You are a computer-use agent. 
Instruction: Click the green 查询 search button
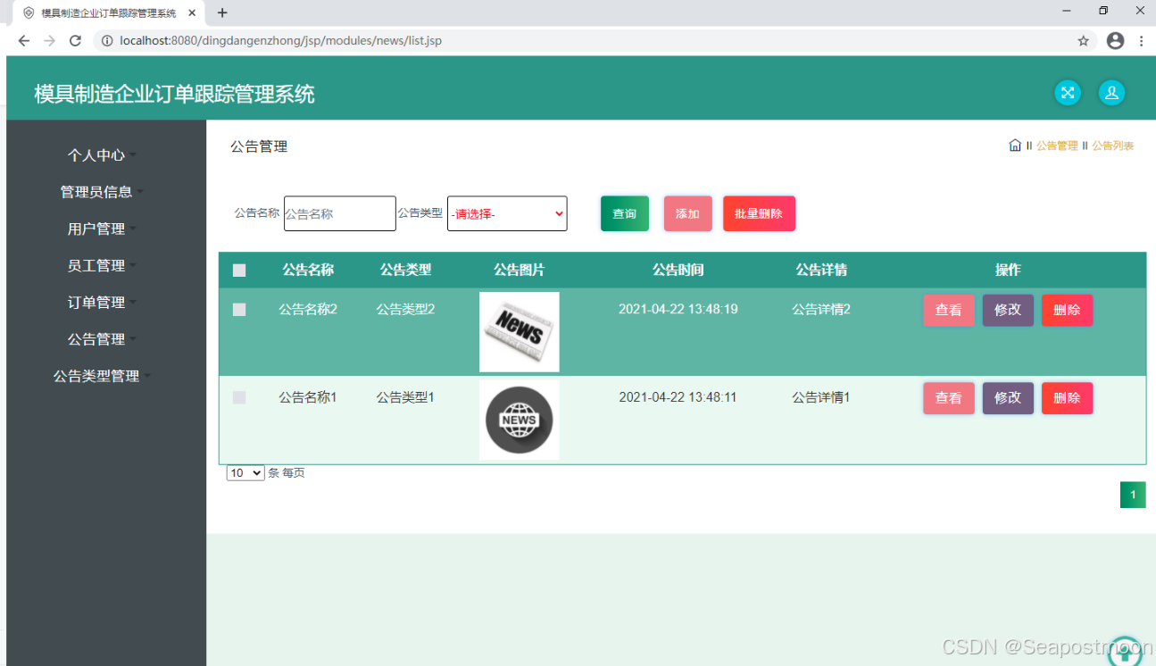[x=624, y=213]
